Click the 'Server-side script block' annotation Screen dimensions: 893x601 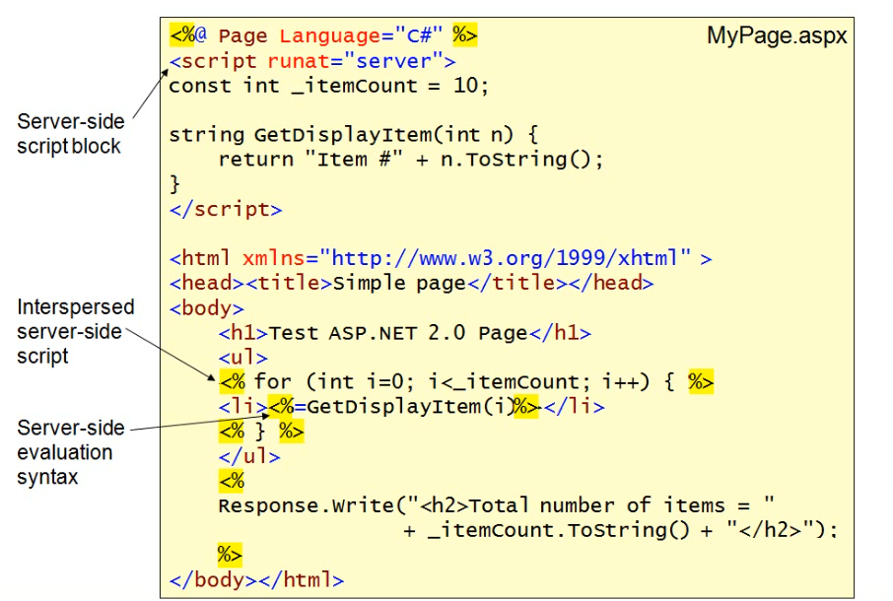click(x=71, y=134)
